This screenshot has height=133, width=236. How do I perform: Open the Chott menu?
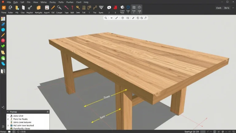(x=79, y=2)
